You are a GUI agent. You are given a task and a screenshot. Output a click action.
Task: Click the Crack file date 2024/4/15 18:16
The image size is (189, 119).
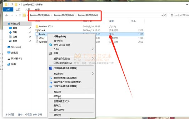(x=92, y=30)
